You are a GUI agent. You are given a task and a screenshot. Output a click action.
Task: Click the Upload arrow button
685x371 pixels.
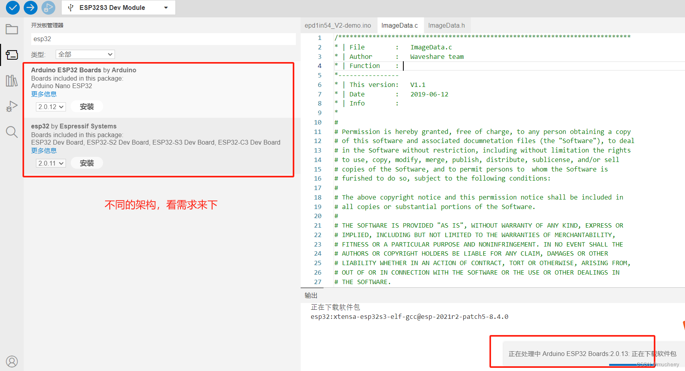[30, 8]
